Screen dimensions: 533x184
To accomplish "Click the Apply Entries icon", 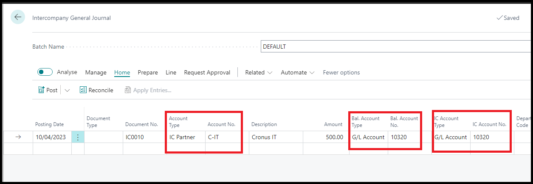I will click(x=128, y=90).
